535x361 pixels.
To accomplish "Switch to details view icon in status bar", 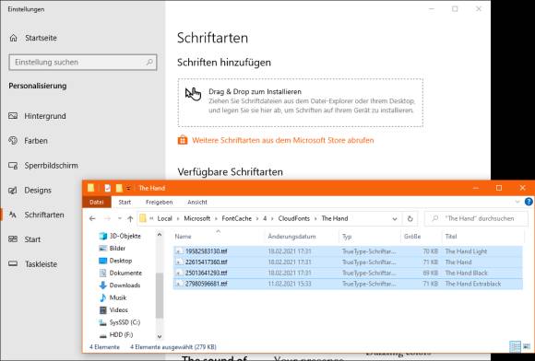I will 515,347.
